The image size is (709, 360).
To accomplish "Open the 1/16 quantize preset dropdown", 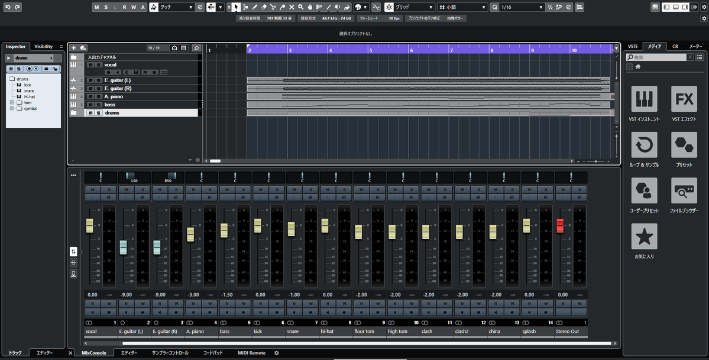I will 522,7.
